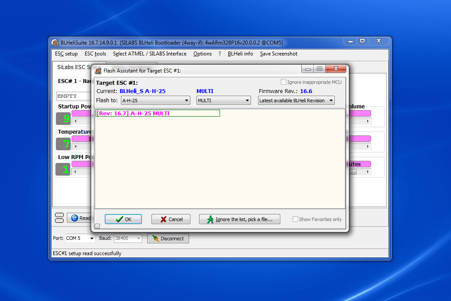
Task: Open Select ATMEL / SILABS Interface menu
Action: coord(150,54)
